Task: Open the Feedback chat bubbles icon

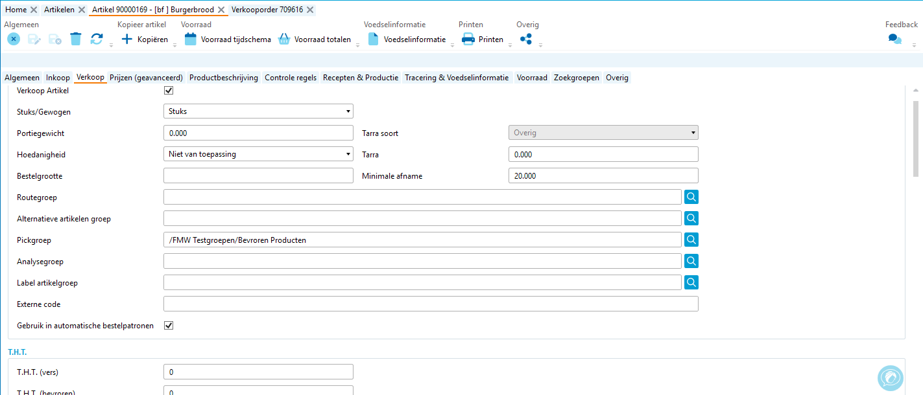Action: click(895, 39)
